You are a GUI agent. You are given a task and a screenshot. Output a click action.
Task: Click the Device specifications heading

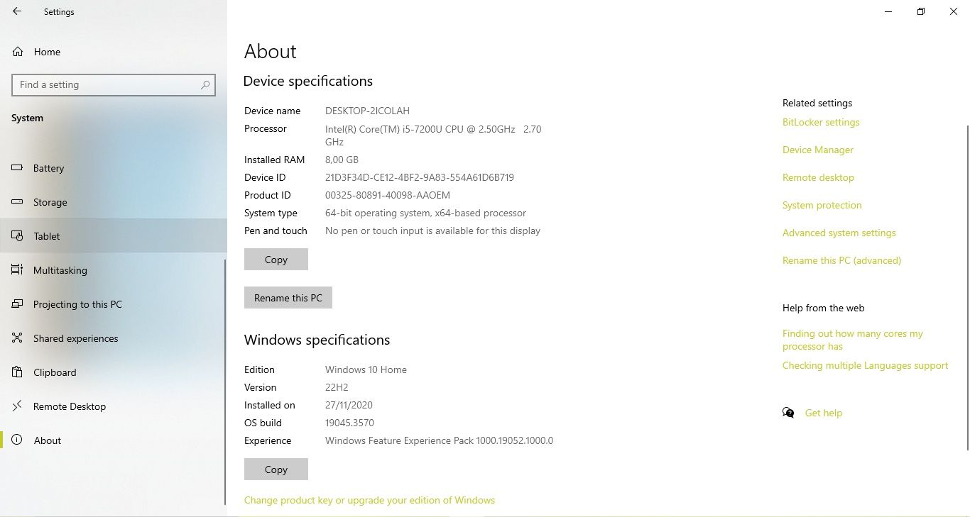pos(308,81)
